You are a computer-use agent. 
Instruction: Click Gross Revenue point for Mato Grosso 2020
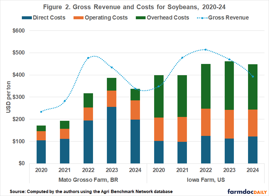coord(41,112)
